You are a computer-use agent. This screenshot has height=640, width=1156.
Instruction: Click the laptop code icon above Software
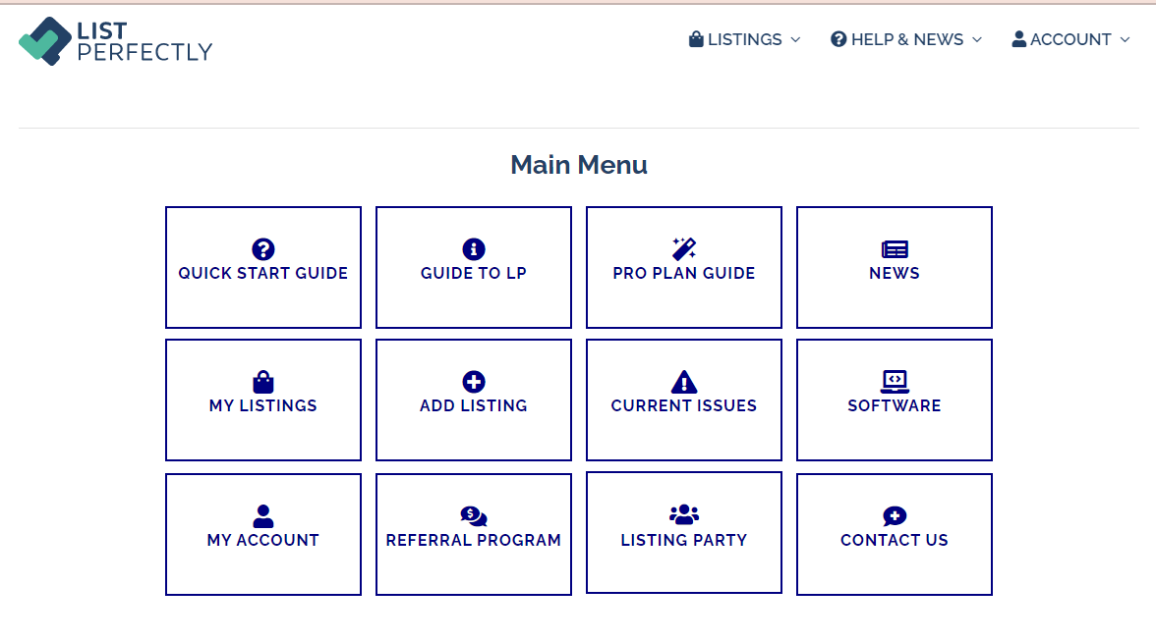pos(895,382)
